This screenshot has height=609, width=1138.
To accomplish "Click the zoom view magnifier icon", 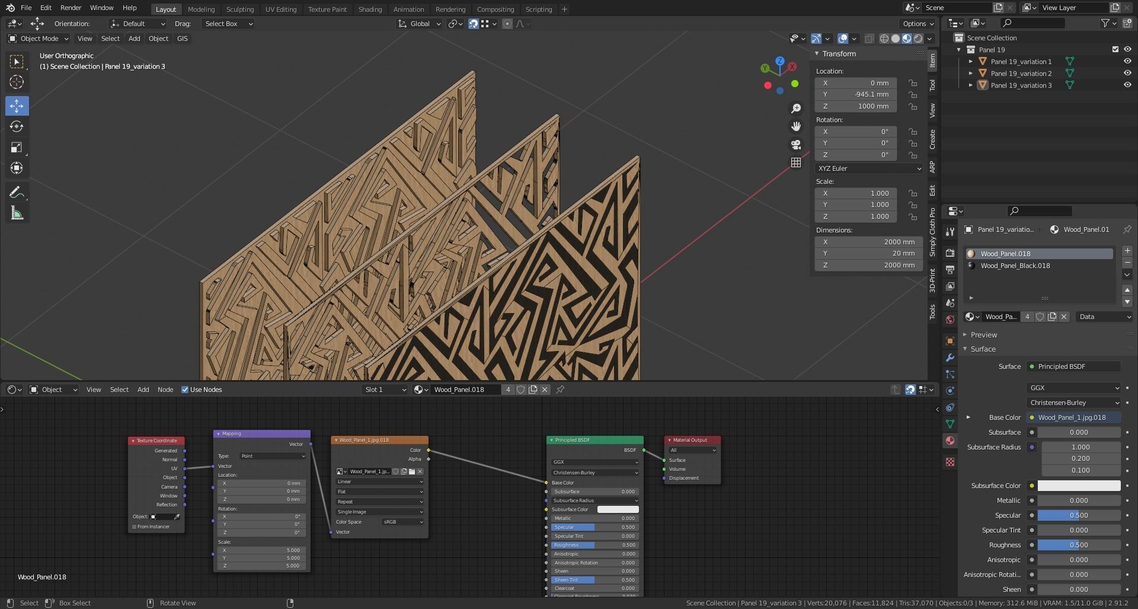I will tap(796, 109).
